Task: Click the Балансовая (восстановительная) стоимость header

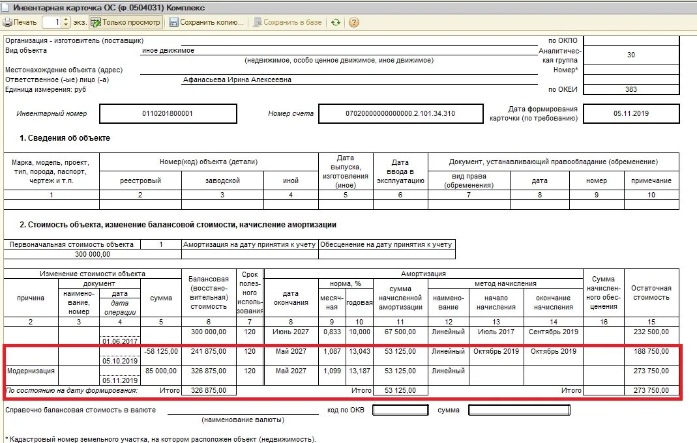Action: coord(209,293)
